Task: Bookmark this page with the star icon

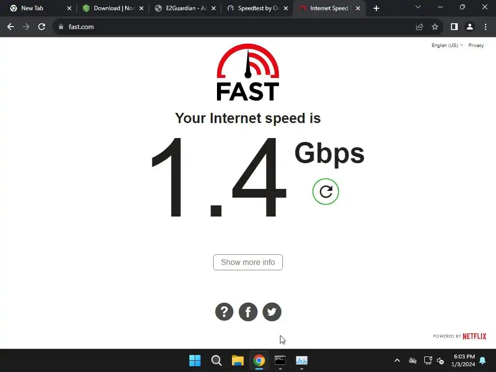Action: click(435, 27)
